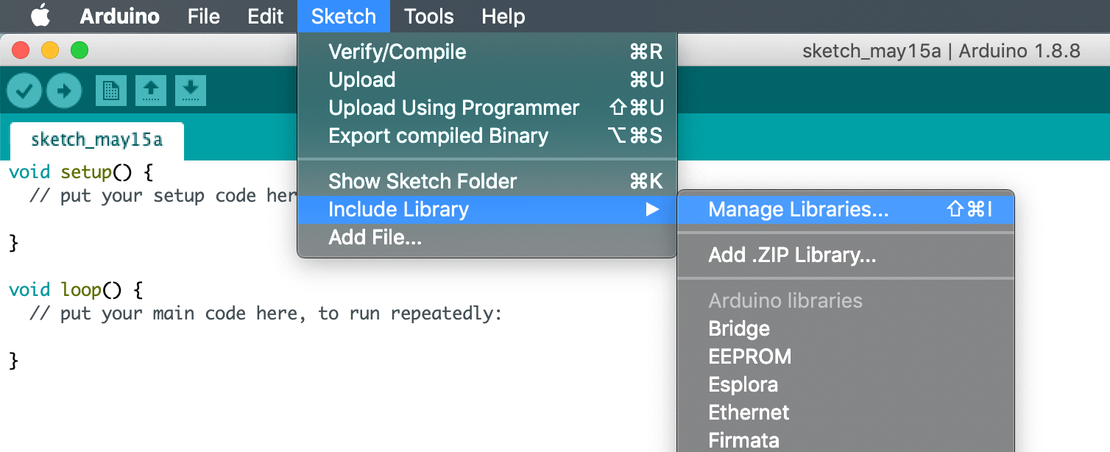Choose Verify/Compile from Sketch menu

coord(487,52)
